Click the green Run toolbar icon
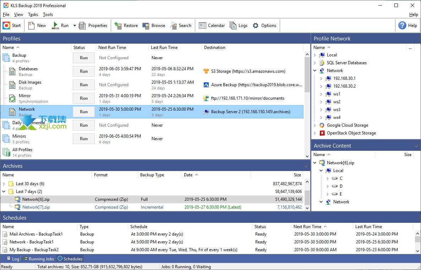Image resolution: width=421 pixels, height=270 pixels. click(55, 26)
